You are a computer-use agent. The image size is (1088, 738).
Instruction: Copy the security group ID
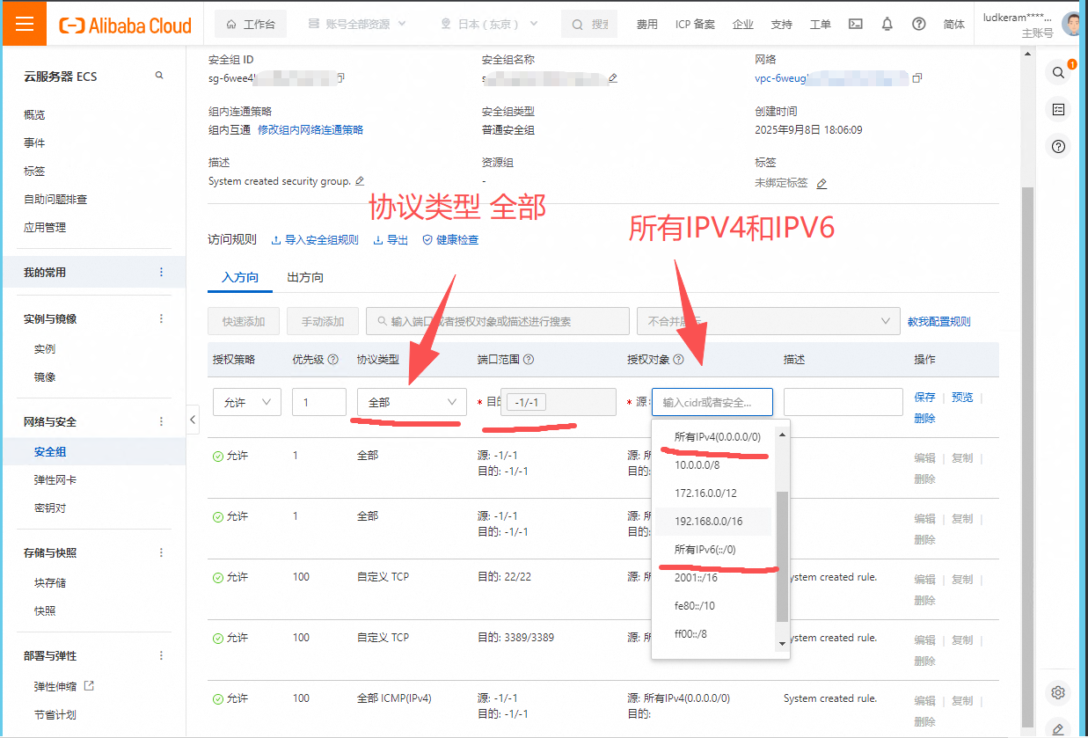click(x=340, y=78)
